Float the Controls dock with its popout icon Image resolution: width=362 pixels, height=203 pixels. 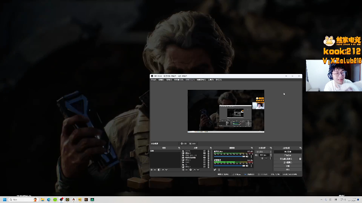click(x=300, y=148)
